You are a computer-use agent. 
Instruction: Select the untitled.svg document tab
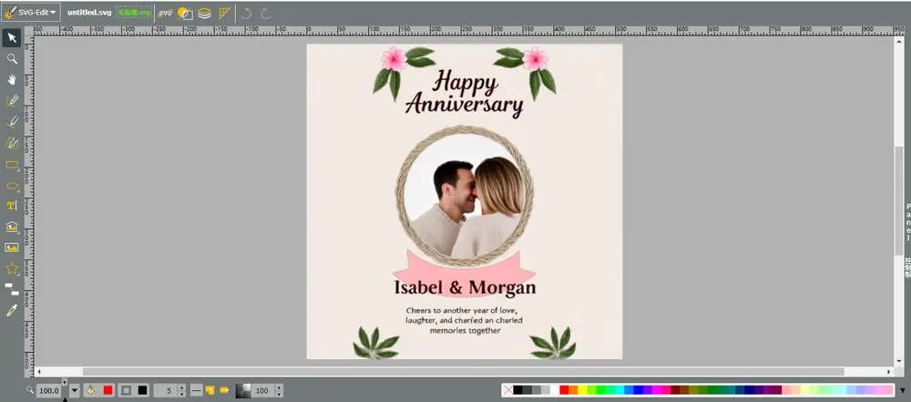[89, 12]
